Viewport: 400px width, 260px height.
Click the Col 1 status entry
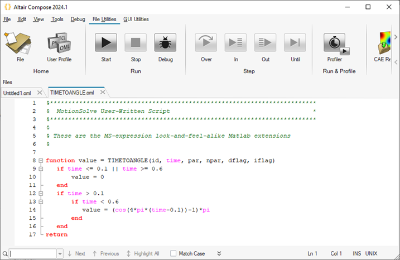pyautogui.click(x=336, y=253)
